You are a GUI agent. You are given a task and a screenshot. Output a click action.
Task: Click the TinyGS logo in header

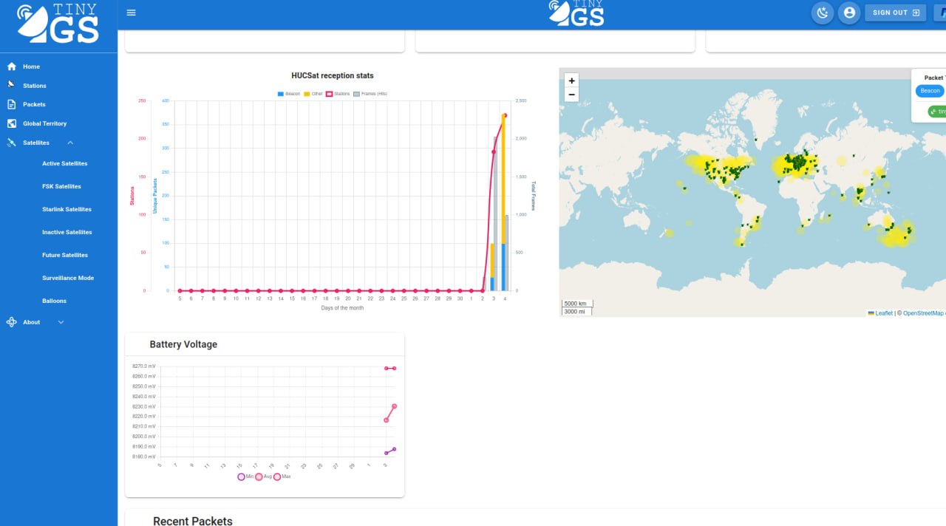(576, 13)
